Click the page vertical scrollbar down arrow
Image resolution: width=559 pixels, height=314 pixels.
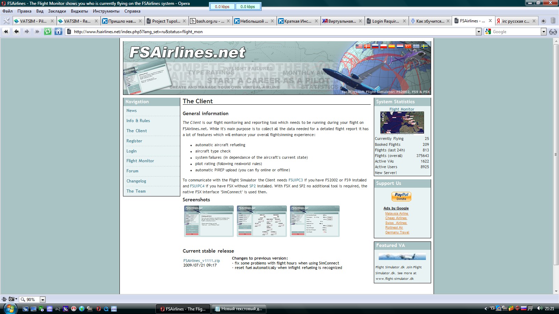point(556,291)
